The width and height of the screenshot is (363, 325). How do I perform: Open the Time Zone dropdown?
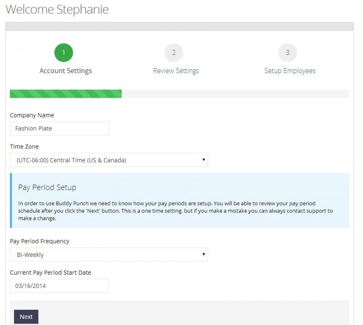click(109, 160)
